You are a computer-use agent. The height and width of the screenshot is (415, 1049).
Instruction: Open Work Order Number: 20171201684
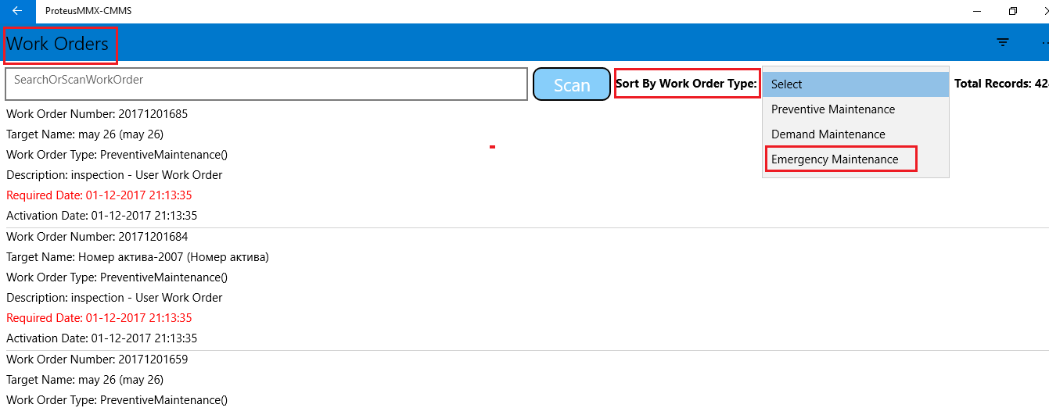click(x=97, y=237)
